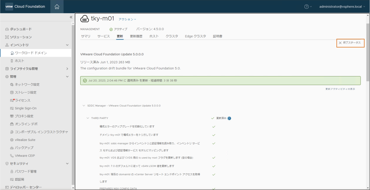Click the green 適用済み status banner
This screenshot has width=370, height=190.
point(220,80)
